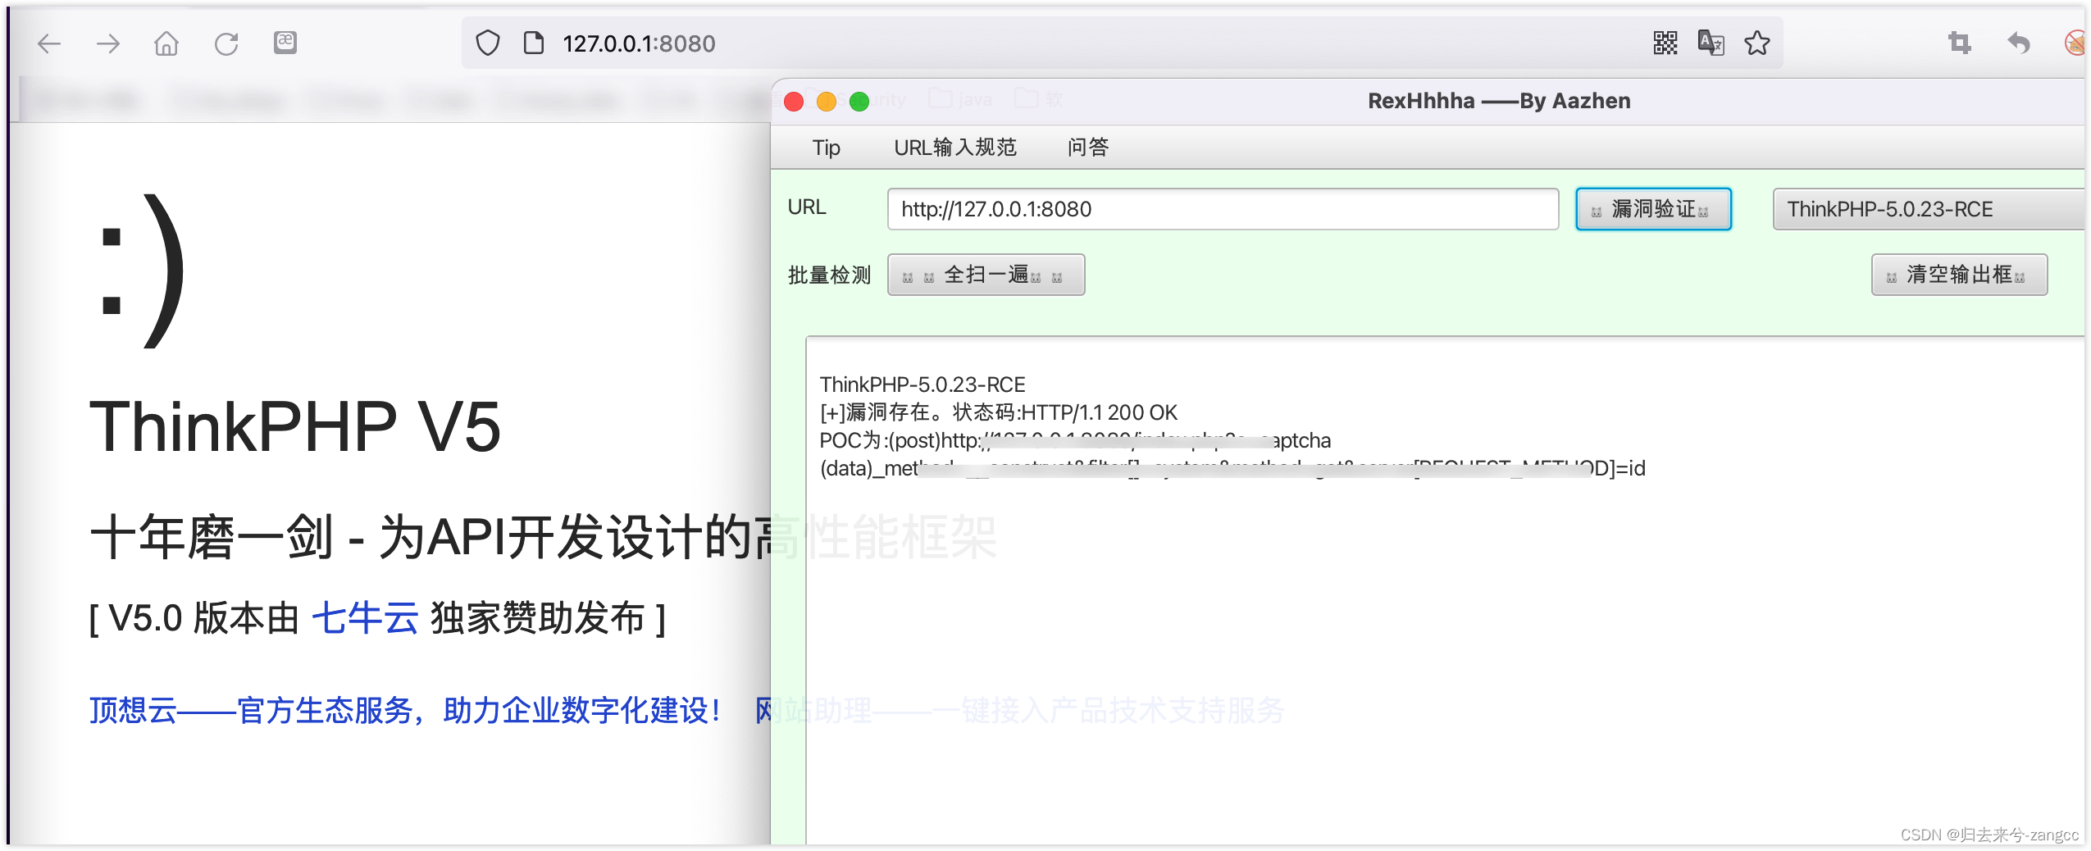Open the 顶想云 官方生态服务 link
The width and height of the screenshot is (2091, 851).
[x=405, y=710]
